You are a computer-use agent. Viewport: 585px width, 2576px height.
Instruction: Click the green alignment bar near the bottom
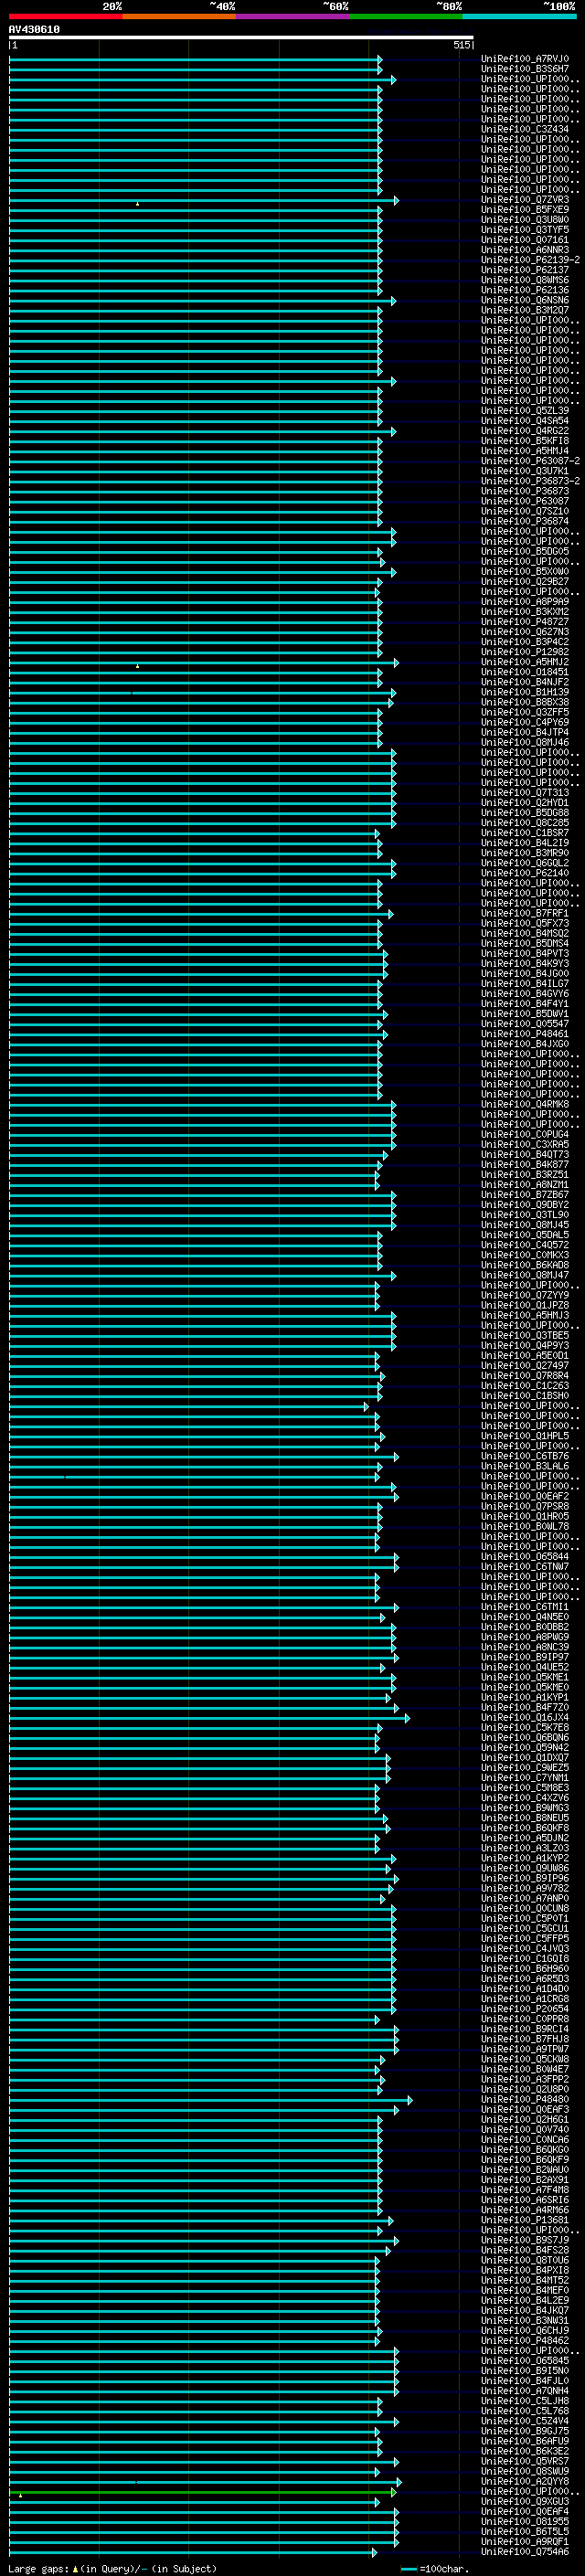(203, 2492)
